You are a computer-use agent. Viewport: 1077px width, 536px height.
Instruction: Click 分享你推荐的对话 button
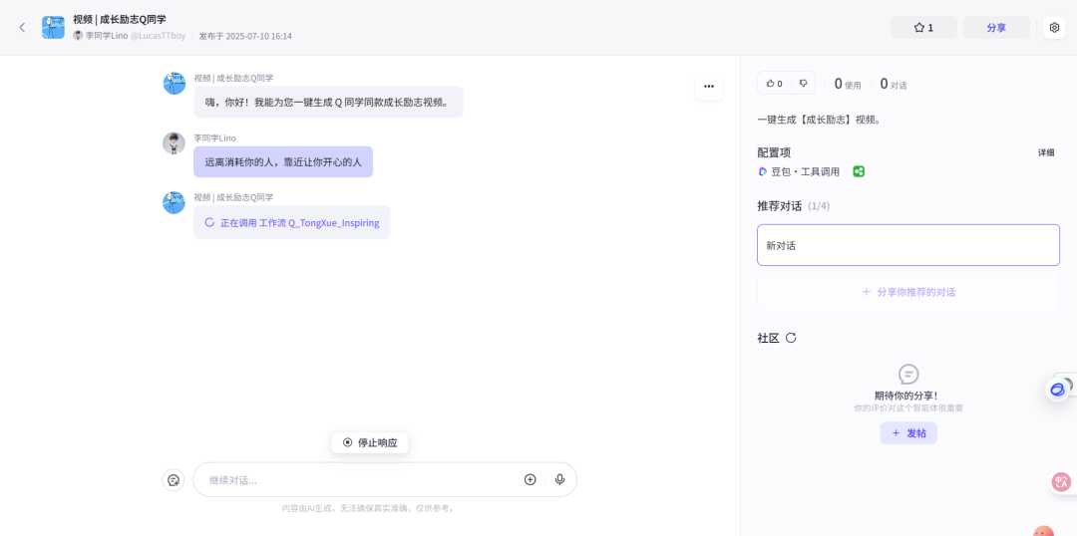coord(908,292)
